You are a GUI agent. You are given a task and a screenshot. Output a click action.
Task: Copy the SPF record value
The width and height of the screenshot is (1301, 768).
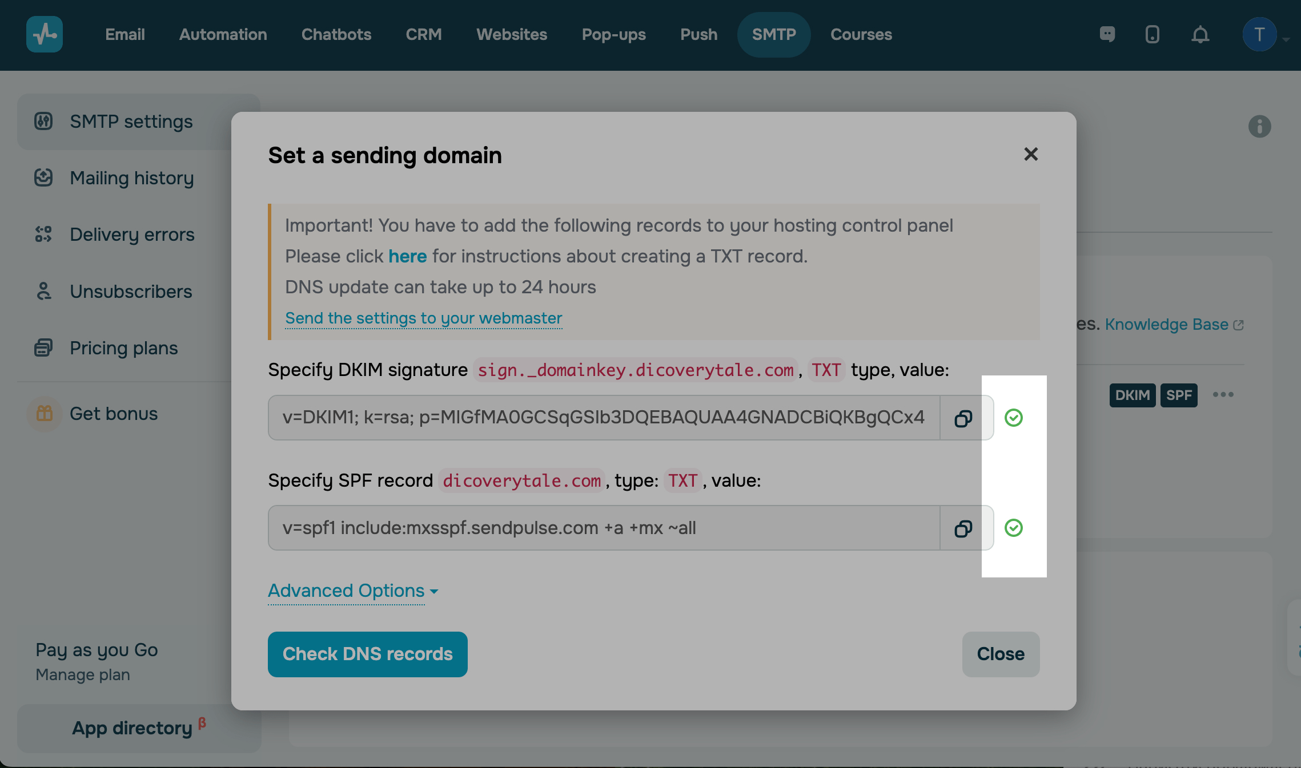tap(963, 528)
